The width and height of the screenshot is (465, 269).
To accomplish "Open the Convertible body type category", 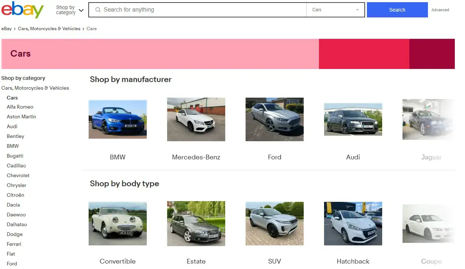I will [x=118, y=223].
